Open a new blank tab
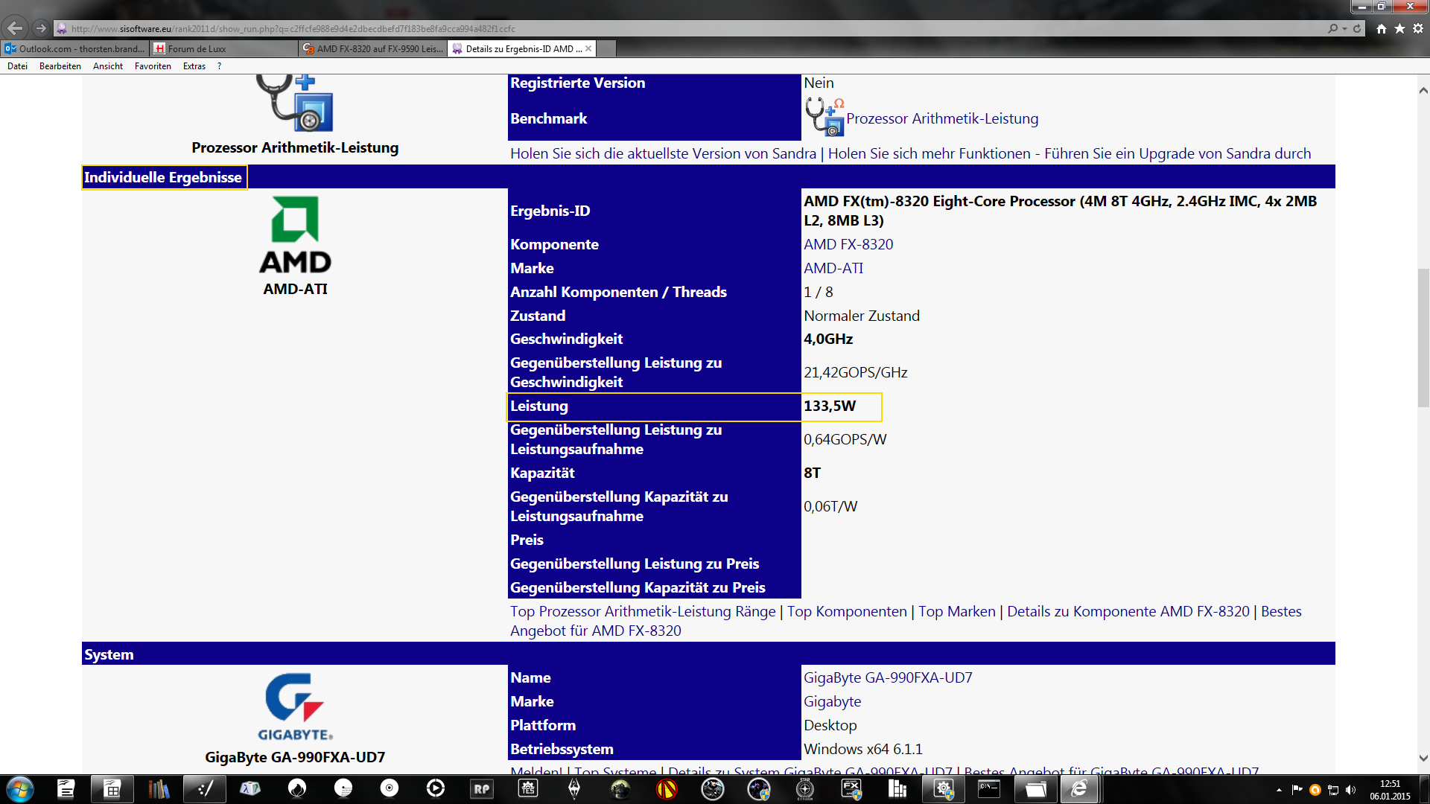 point(606,48)
